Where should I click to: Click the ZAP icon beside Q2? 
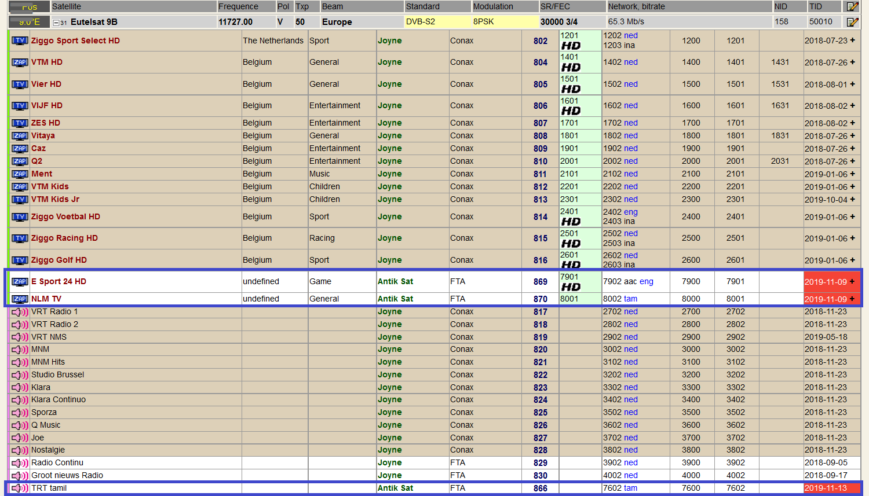[x=20, y=161]
